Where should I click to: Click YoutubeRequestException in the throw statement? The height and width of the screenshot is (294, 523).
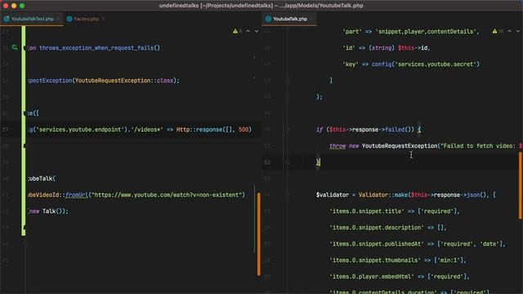[x=400, y=145]
